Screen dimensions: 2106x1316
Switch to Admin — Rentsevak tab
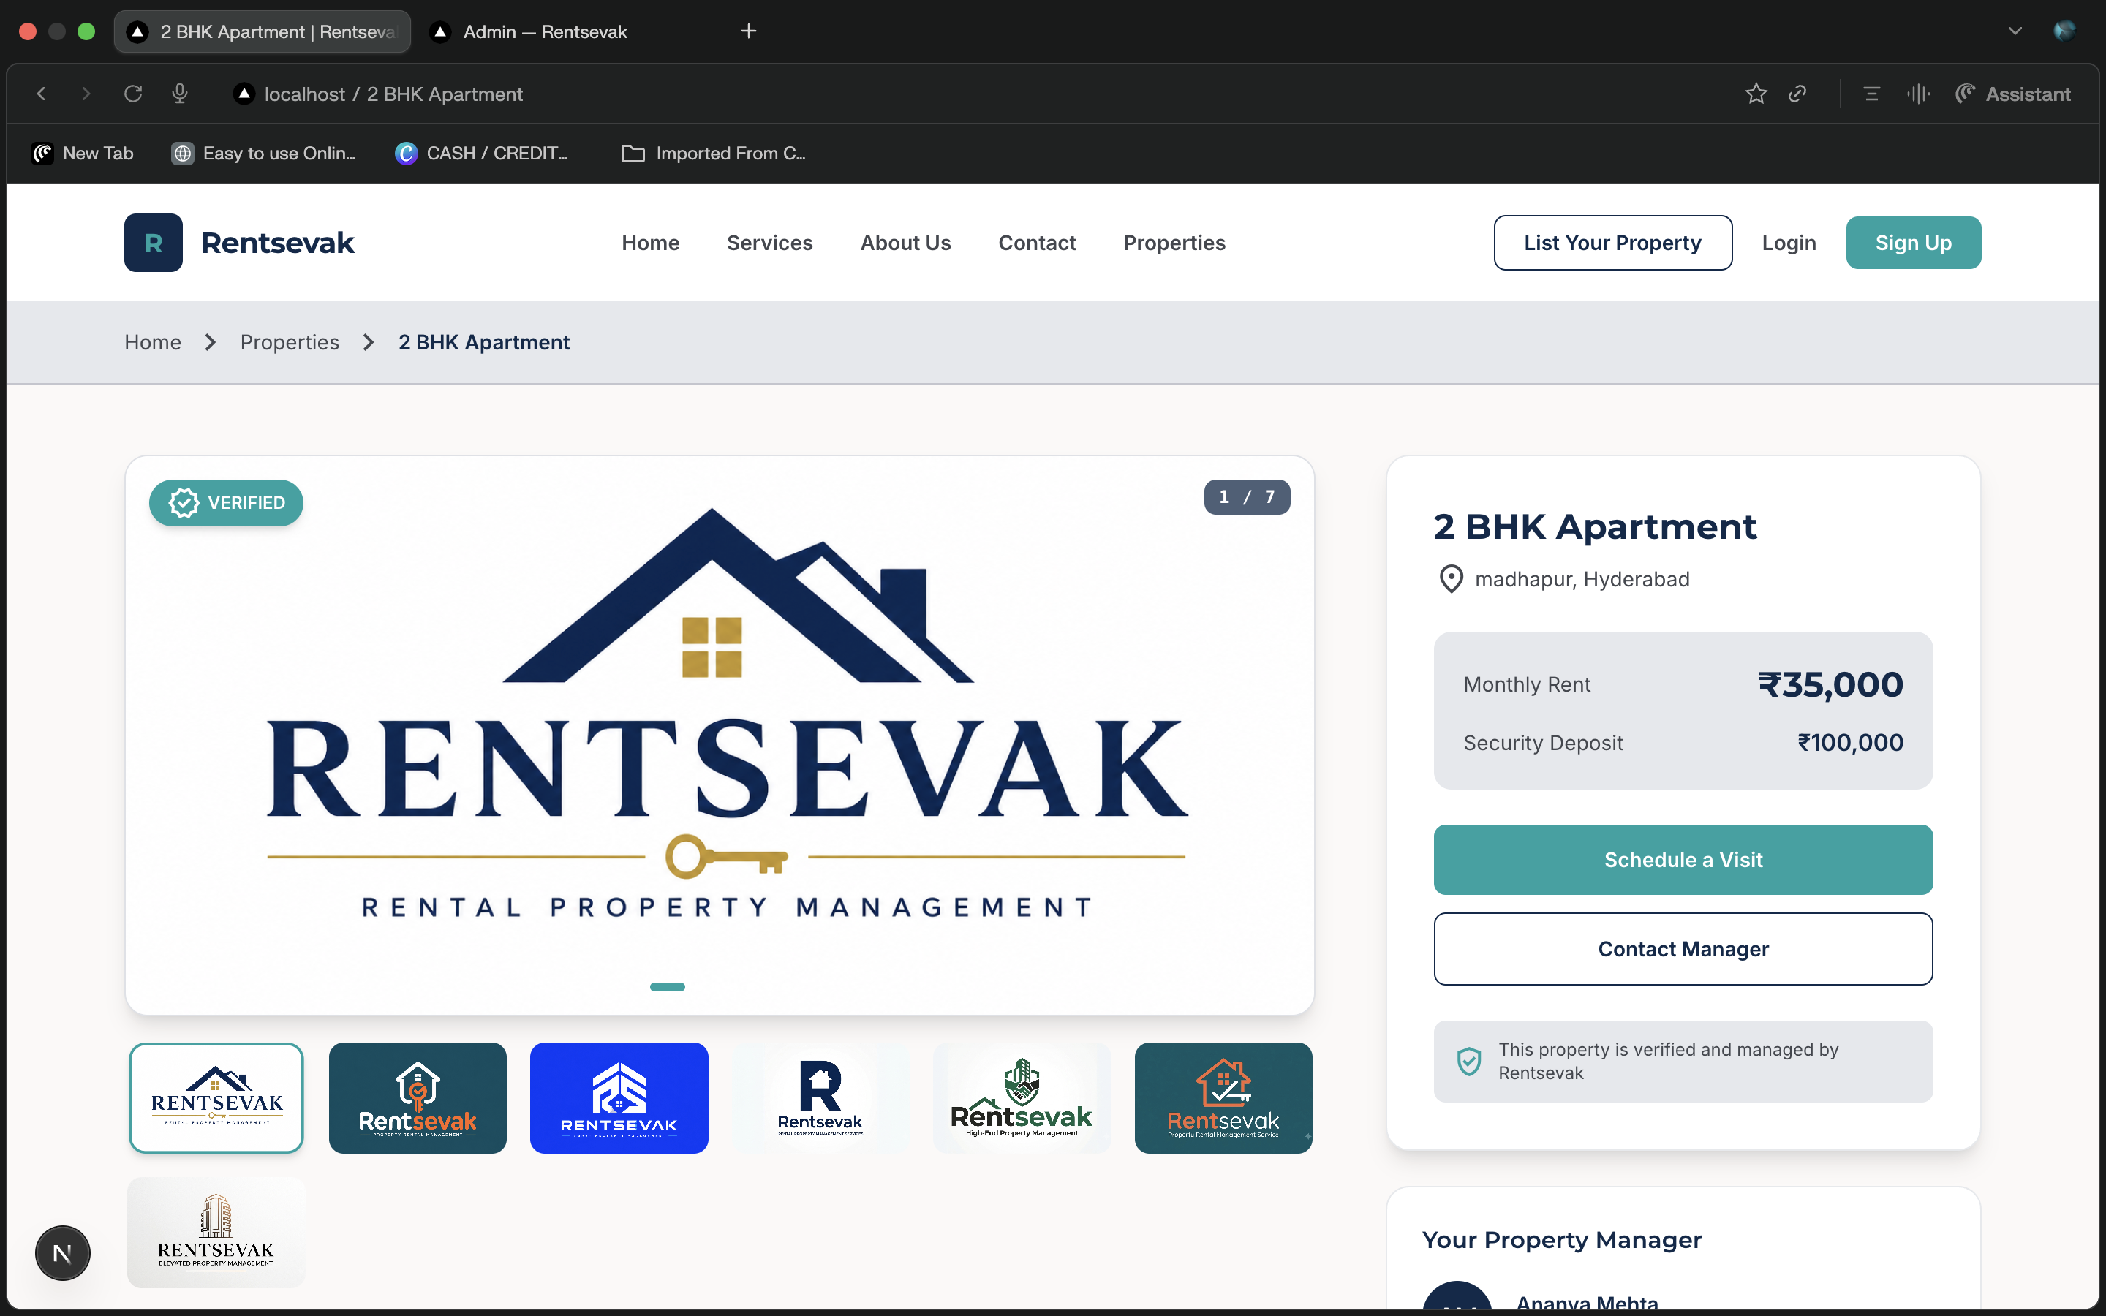(545, 32)
